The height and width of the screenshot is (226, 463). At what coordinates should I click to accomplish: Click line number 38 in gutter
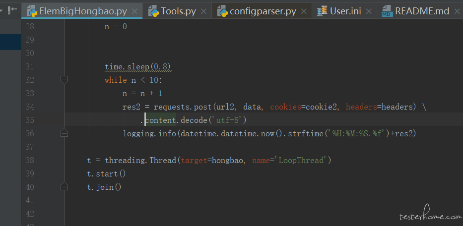click(30, 160)
